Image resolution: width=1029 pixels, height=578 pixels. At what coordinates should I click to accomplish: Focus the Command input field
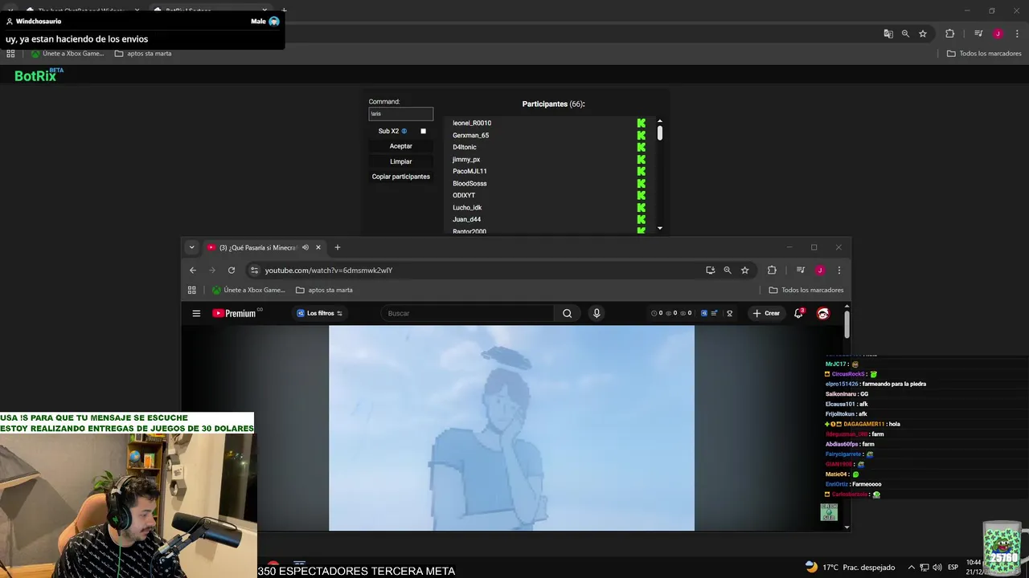pos(401,114)
